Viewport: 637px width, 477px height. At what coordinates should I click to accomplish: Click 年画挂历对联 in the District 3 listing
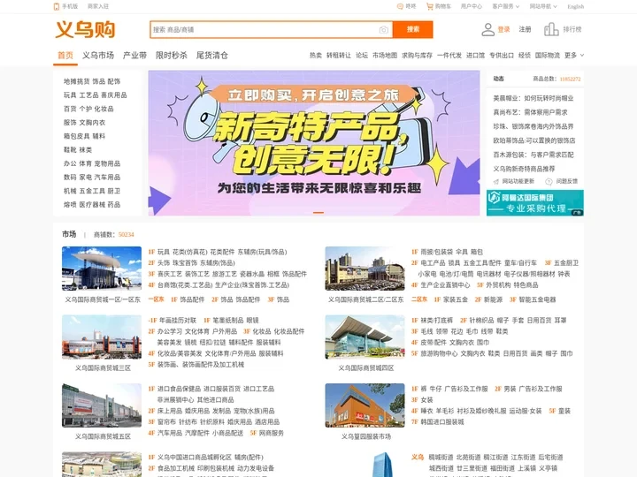(177, 321)
